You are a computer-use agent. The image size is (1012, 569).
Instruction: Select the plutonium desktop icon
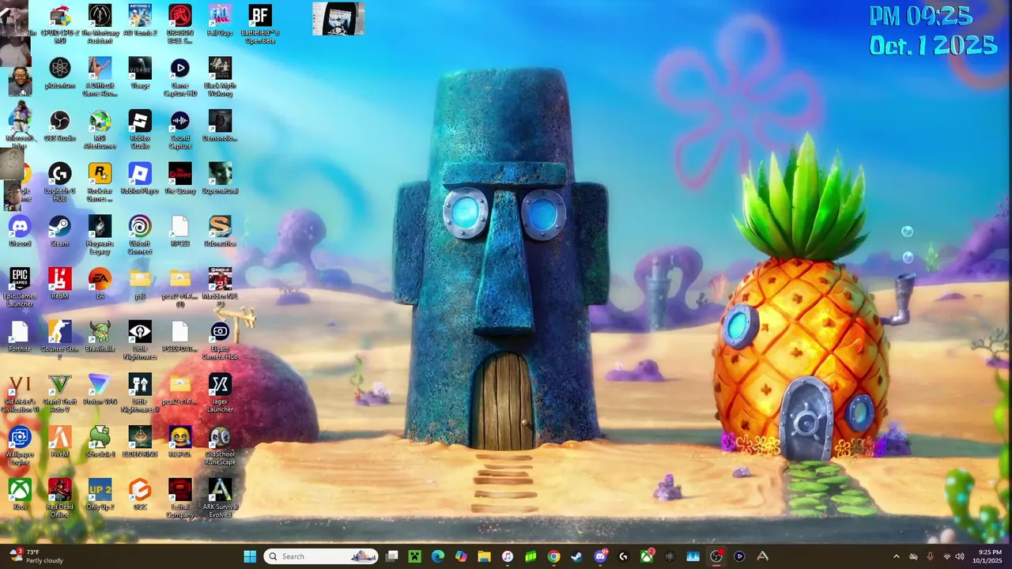(x=60, y=73)
